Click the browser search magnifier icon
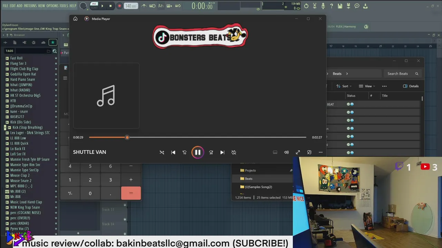Screen dimensions: 442x248 pos(55,51)
